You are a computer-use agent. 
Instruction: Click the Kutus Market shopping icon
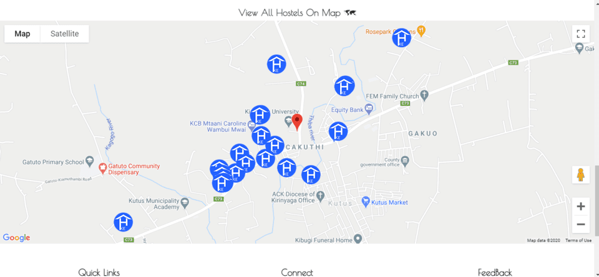point(366,201)
